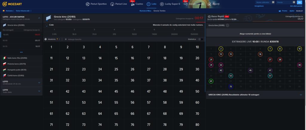
Task: Click the Loto ball icon in top navigation
Action: pyautogui.click(x=149, y=4)
